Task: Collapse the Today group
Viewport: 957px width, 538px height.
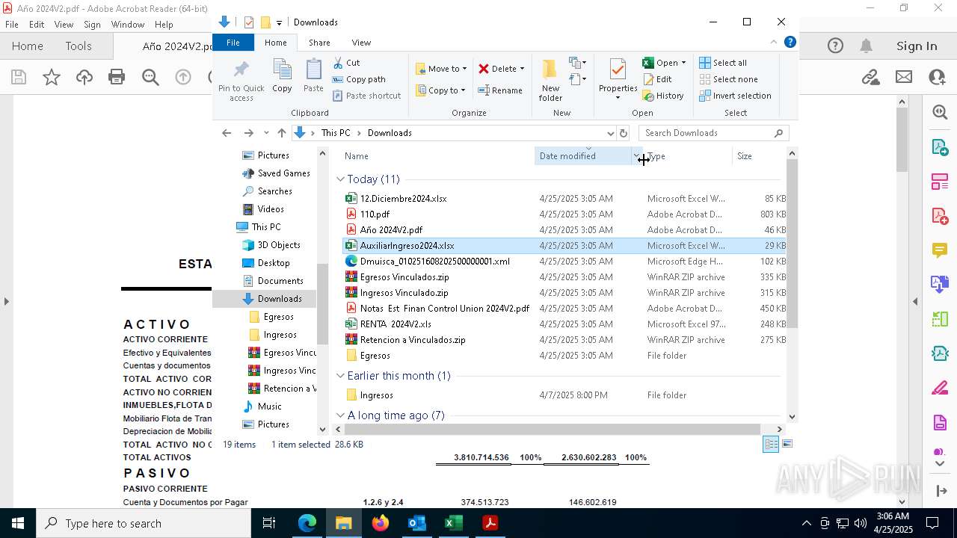Action: 340,179
